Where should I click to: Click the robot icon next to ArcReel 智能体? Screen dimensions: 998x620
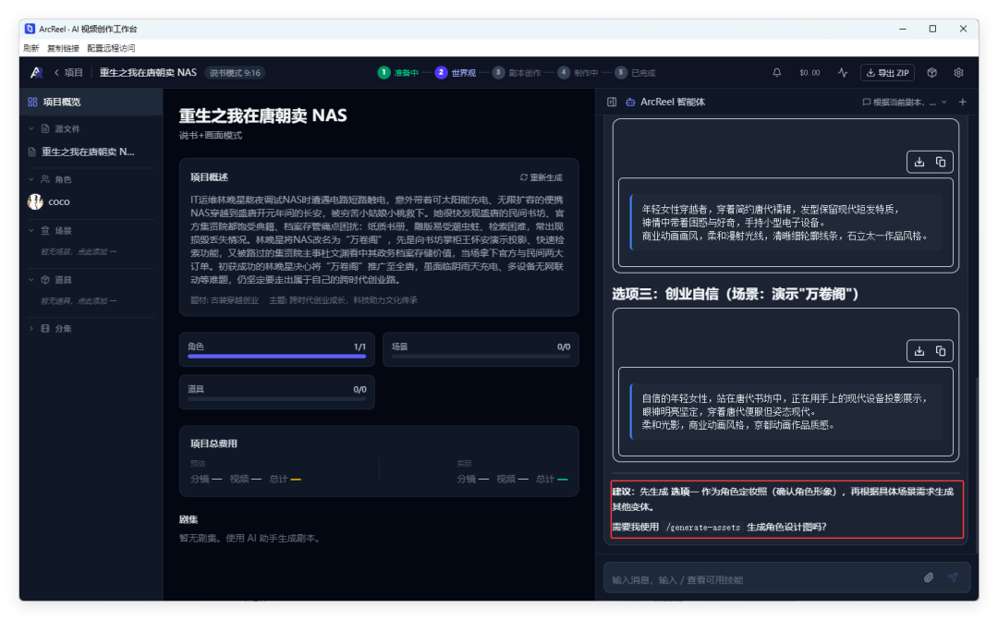(630, 102)
